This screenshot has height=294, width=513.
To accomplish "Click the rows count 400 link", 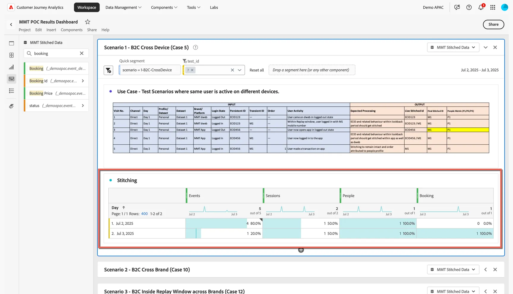I will click(144, 214).
